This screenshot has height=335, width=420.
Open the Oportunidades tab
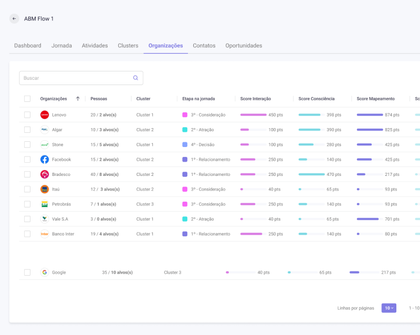[x=244, y=46]
